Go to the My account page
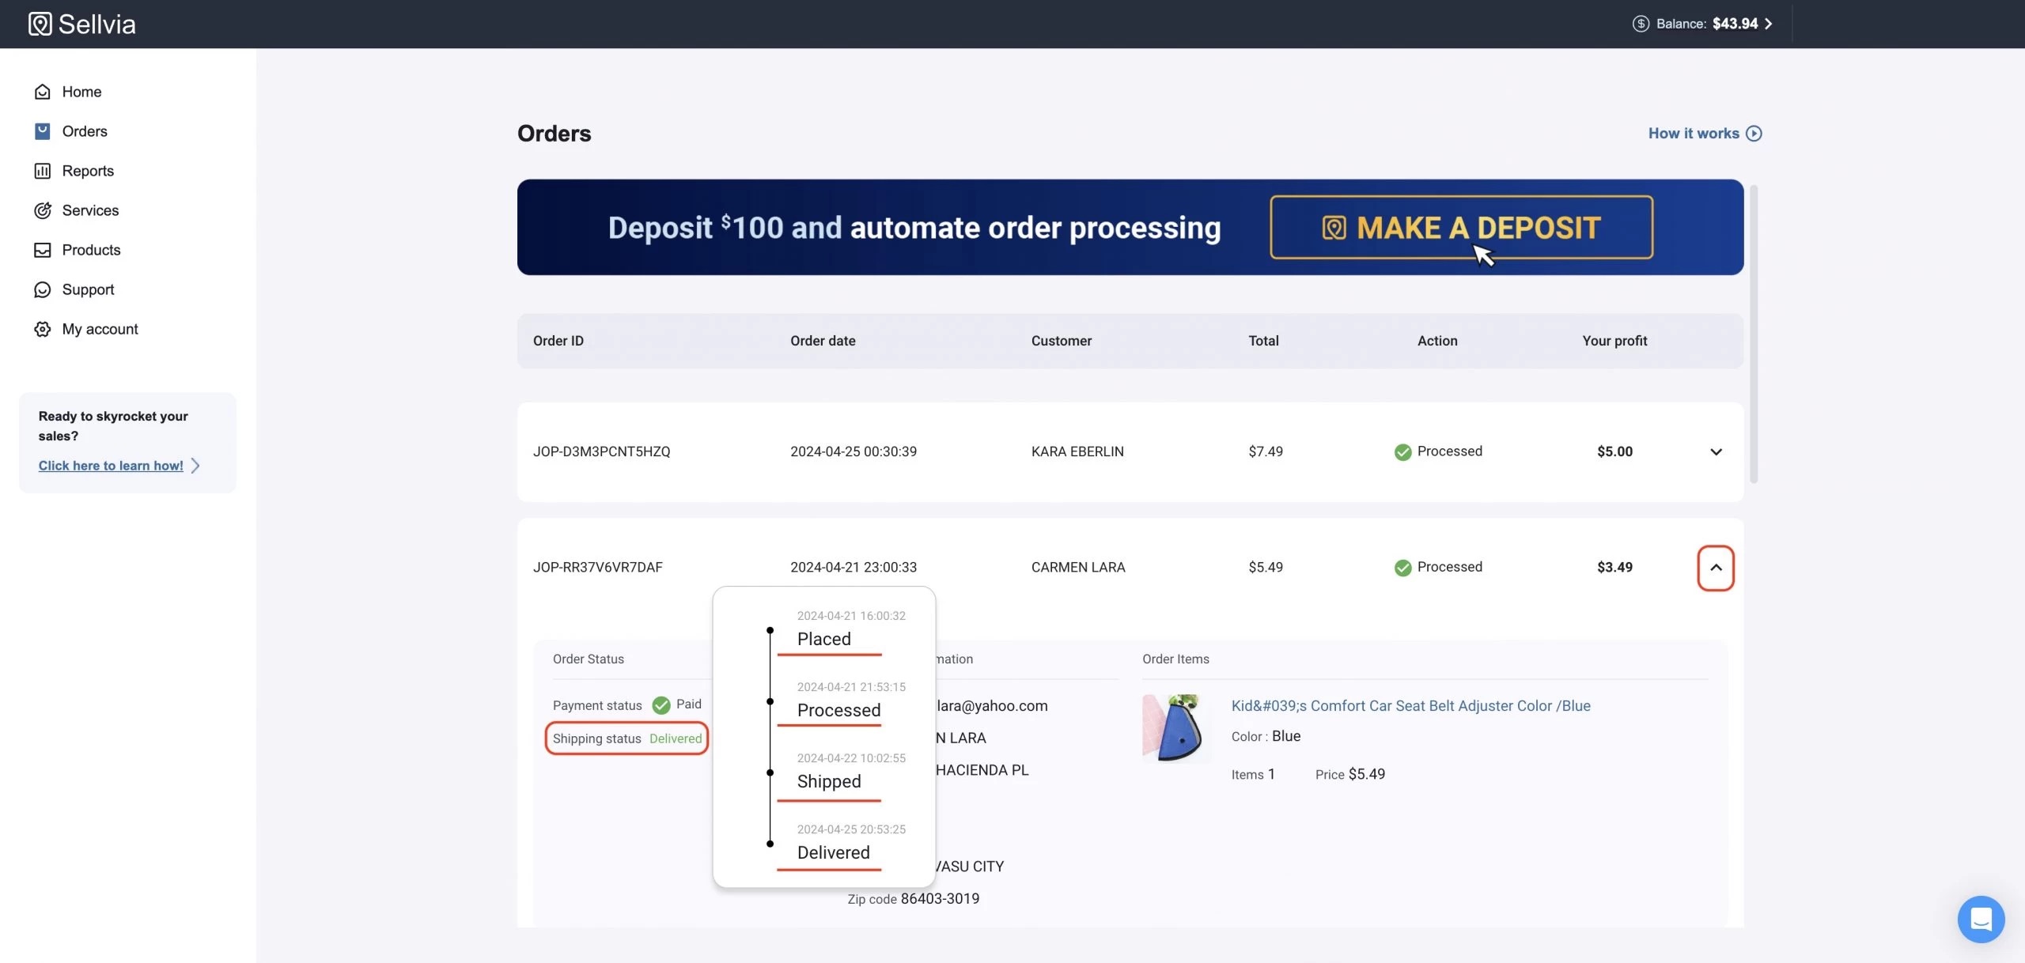The width and height of the screenshot is (2025, 963). [x=100, y=329]
